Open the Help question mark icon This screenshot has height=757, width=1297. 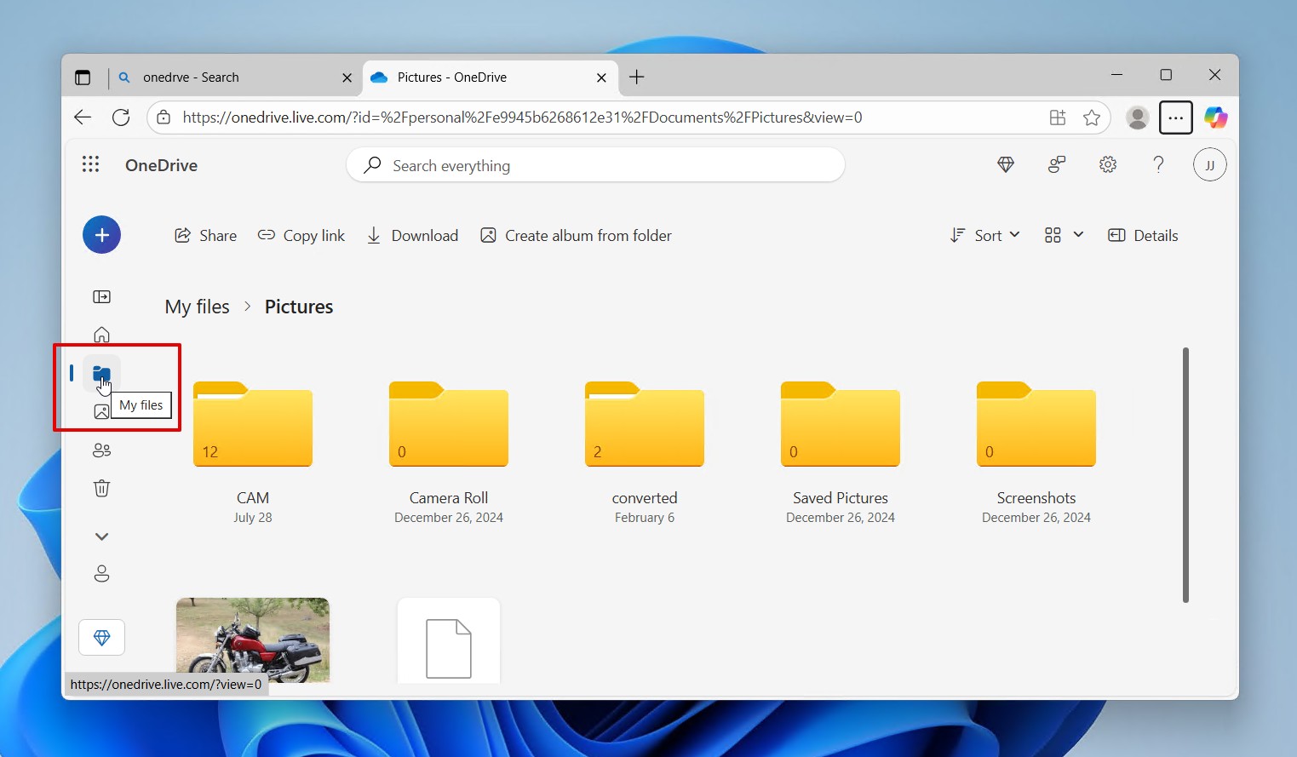tap(1158, 164)
